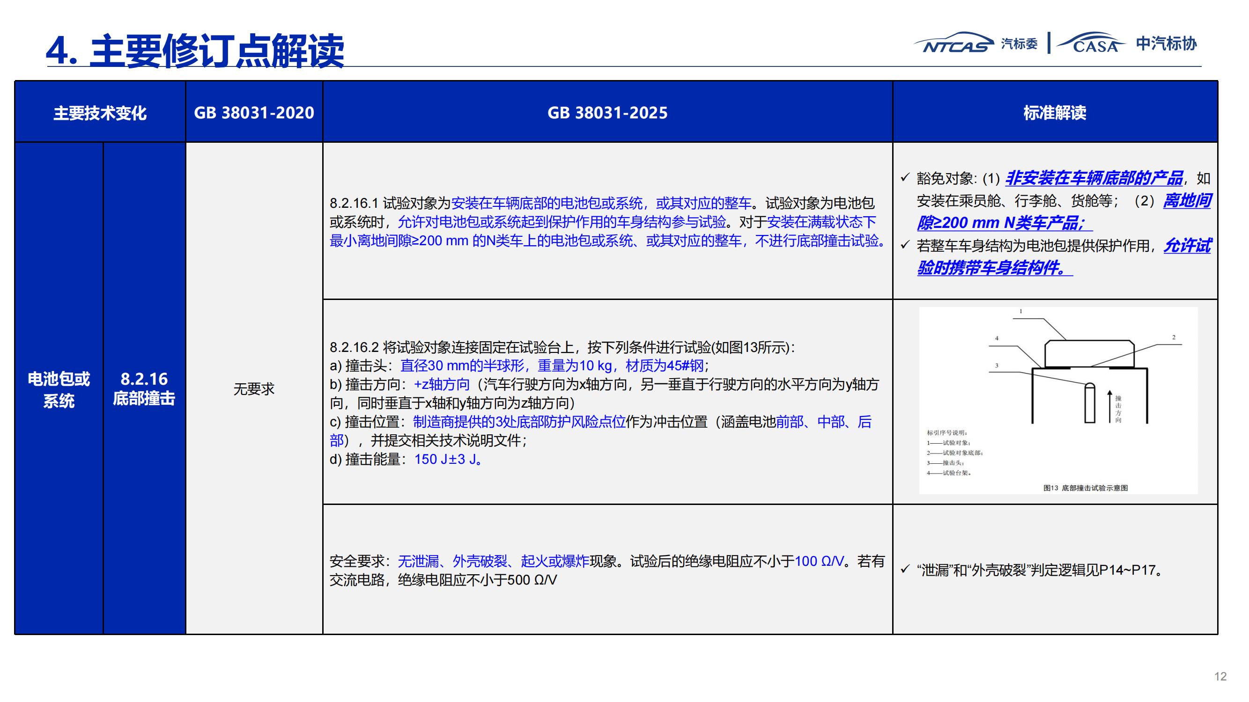1249x702 pixels.
Task: Click line d) 撞击能量 150 J±3 J
Action: pos(406,459)
